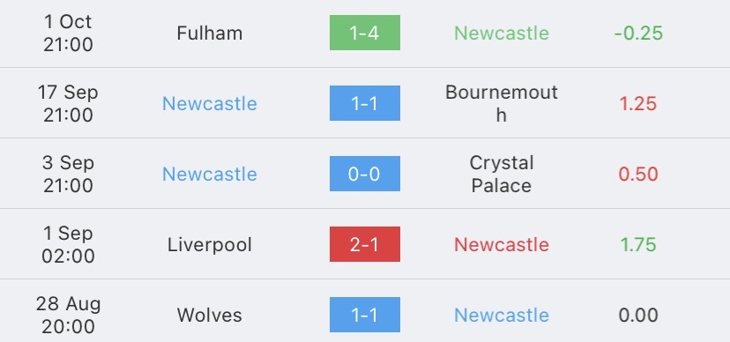Viewport: 730px width, 342px height.
Task: Open the green 1-4 score badge
Action: (x=364, y=33)
